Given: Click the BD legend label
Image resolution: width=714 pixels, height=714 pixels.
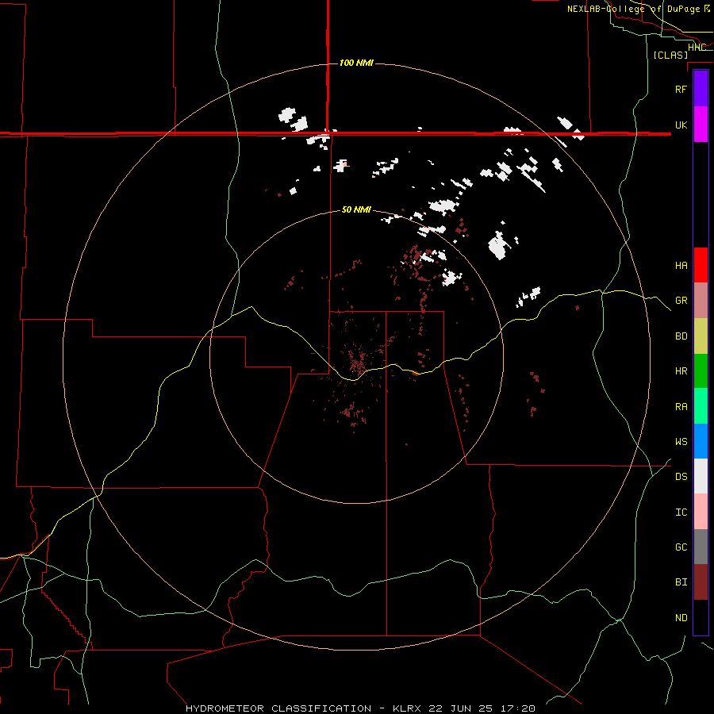Looking at the screenshot, I should pos(681,336).
